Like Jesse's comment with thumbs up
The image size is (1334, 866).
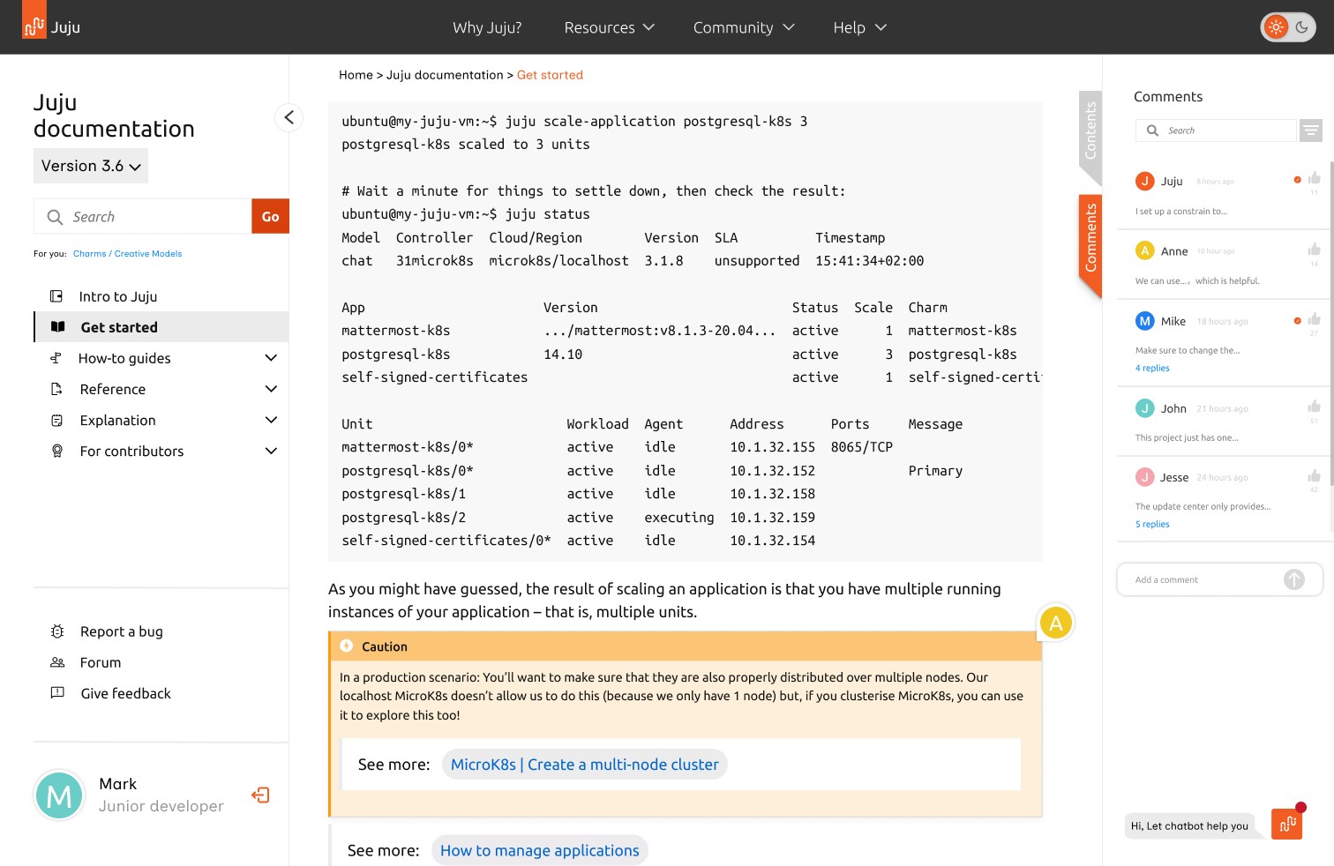click(x=1314, y=476)
